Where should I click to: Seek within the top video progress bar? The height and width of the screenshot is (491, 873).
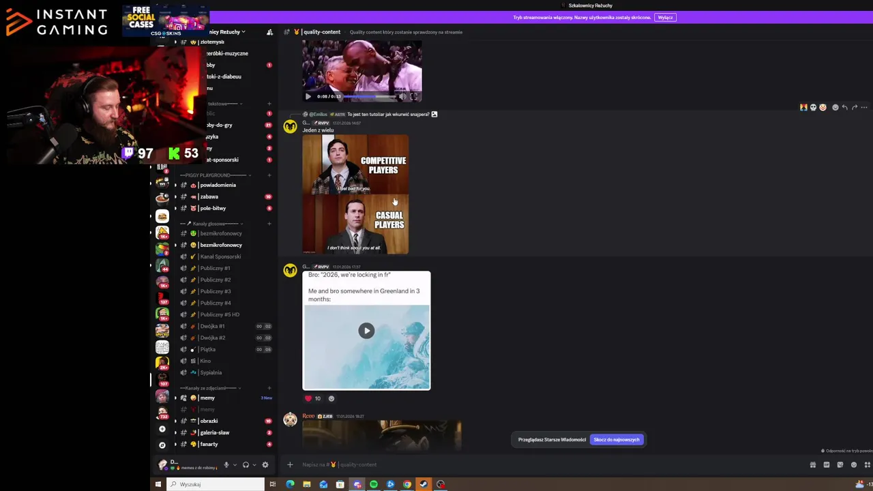click(x=369, y=96)
